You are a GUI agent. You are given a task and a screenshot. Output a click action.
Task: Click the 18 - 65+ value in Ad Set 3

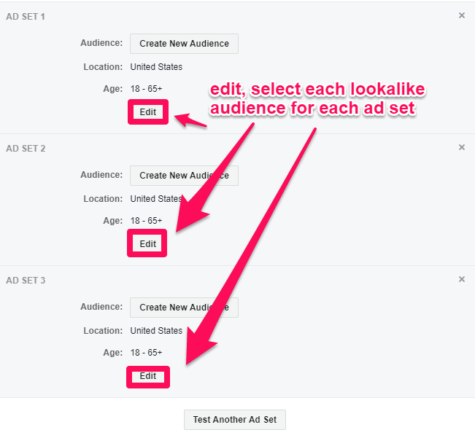(x=146, y=353)
